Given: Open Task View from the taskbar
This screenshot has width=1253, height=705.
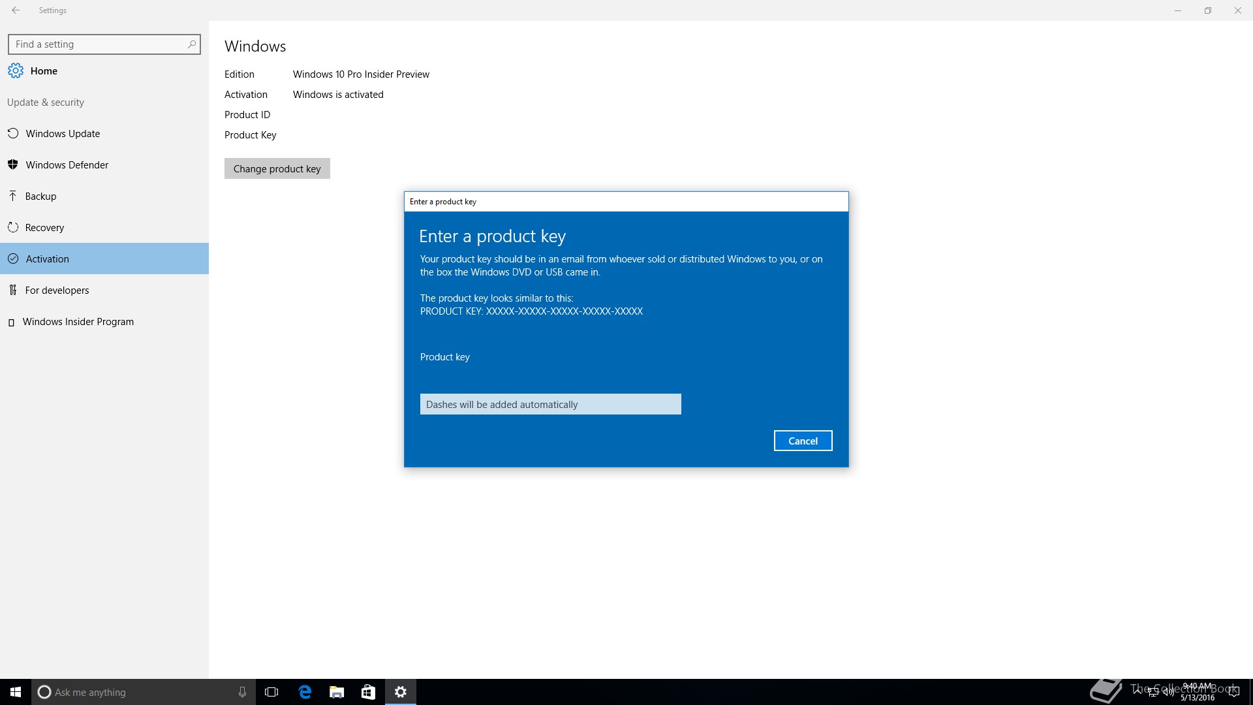Looking at the screenshot, I should click(271, 692).
